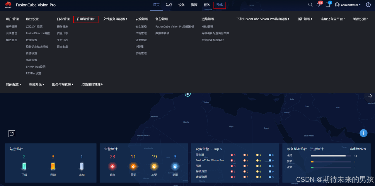Open 操作日志 menu entry
This screenshot has height=186, width=375.
pos(62,27)
